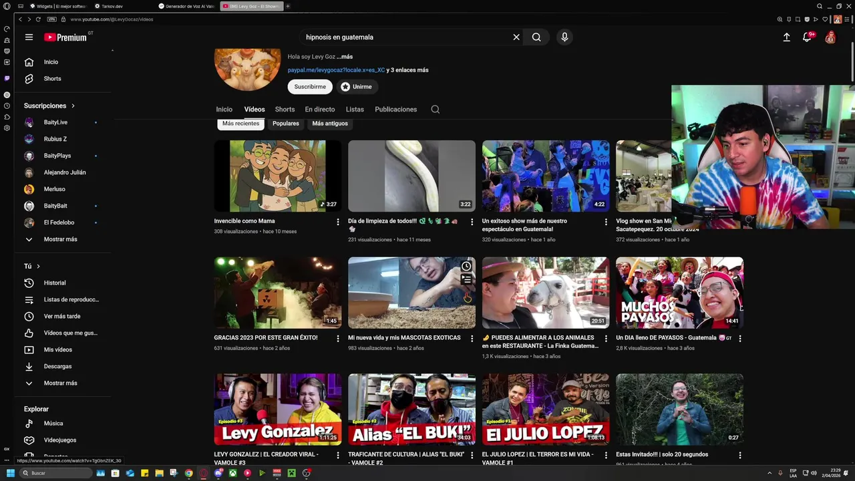
Task: Play Un DIA lleno de PAYASOS thumbnail
Action: (679, 293)
